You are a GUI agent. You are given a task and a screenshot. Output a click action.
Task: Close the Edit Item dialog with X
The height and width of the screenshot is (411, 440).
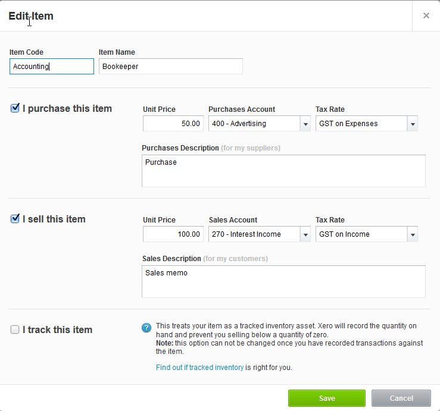click(x=426, y=15)
